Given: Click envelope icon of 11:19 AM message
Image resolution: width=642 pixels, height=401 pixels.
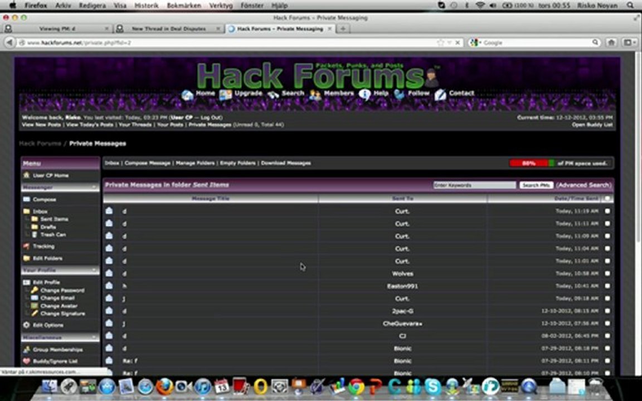Looking at the screenshot, I should coord(109,211).
